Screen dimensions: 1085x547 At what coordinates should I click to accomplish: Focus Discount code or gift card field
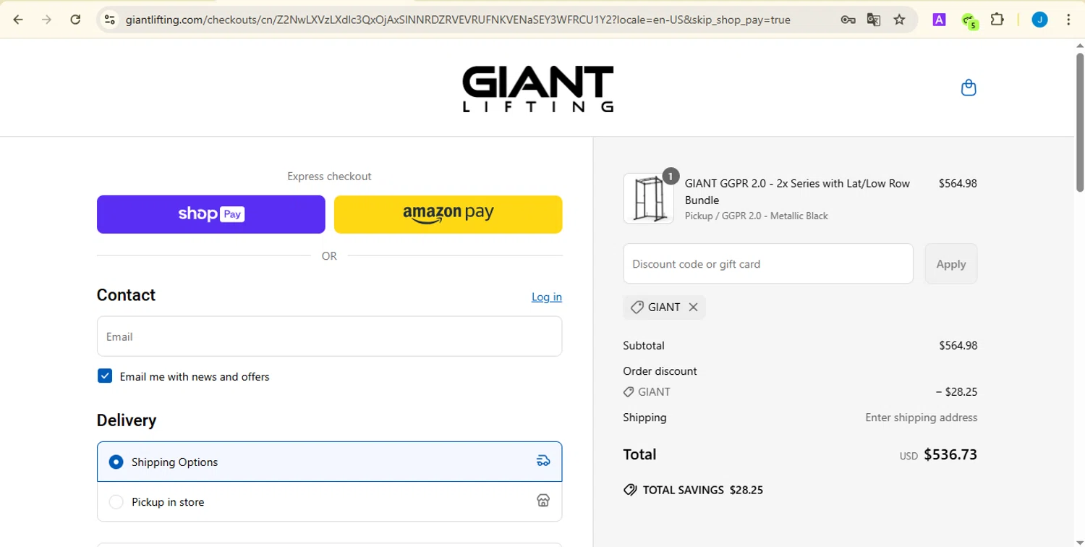[768, 263]
